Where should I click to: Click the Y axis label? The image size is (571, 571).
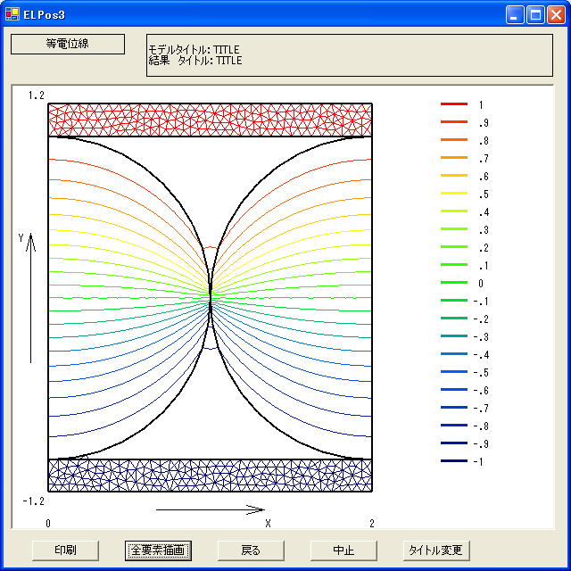[21, 238]
